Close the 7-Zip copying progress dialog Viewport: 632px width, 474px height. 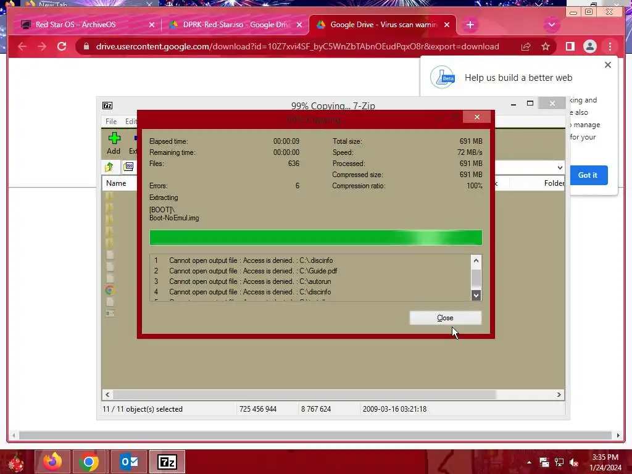pos(446,318)
